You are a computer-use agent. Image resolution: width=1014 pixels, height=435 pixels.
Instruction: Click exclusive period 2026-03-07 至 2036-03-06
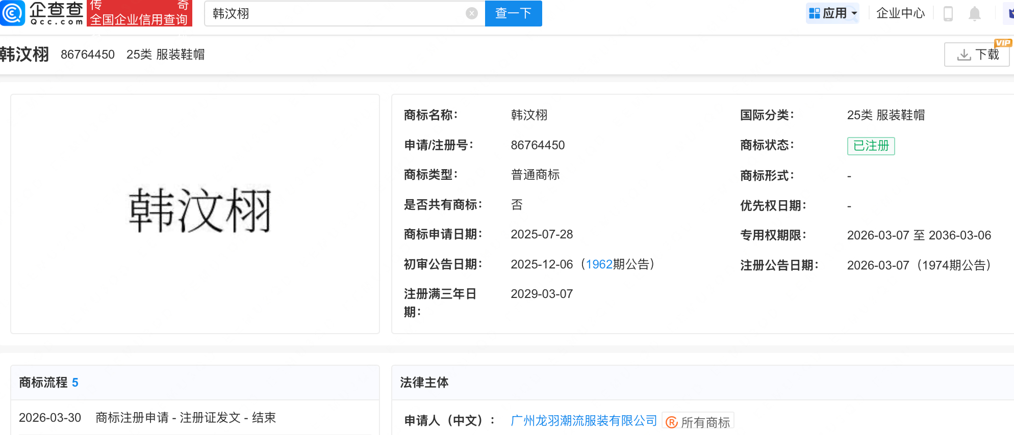(919, 235)
